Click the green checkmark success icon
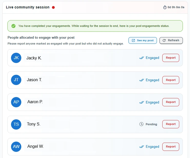The width and height of the screenshot is (190, 158). click(13, 26)
